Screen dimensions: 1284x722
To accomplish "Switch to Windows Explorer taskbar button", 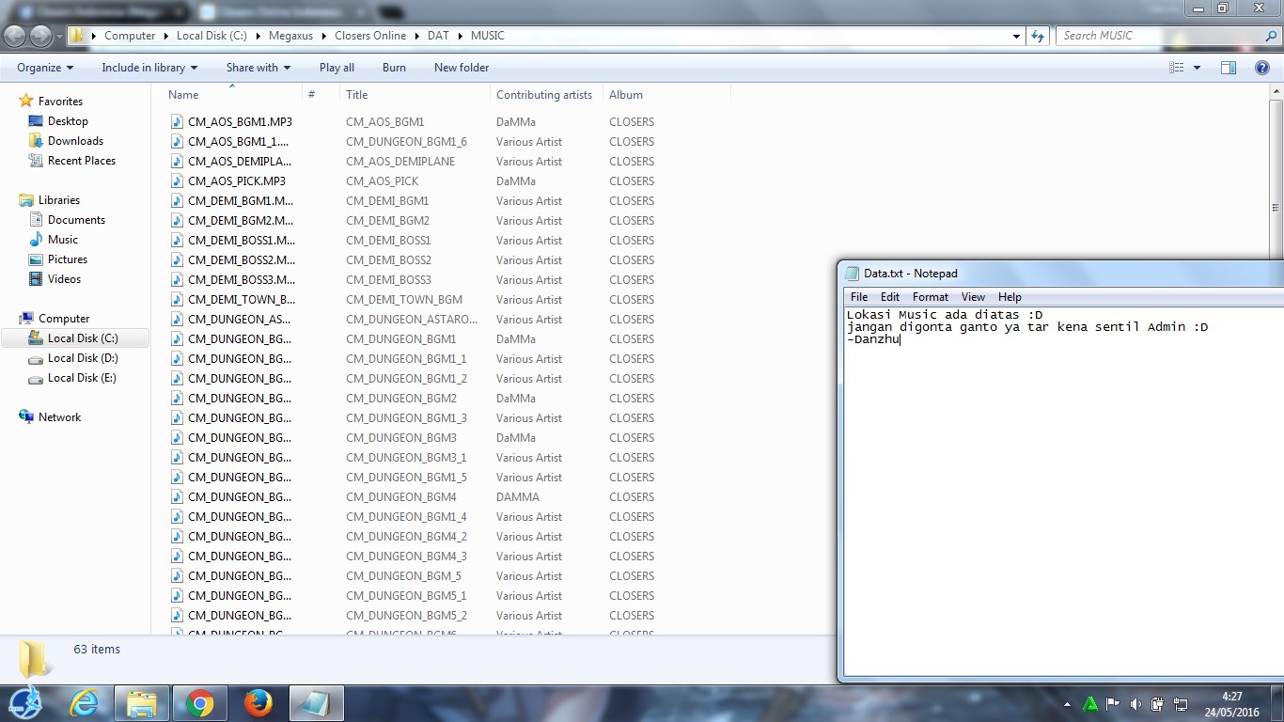I will 142,703.
